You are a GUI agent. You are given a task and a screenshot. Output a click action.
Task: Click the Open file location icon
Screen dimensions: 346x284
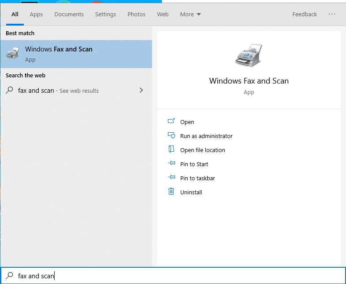(x=171, y=150)
